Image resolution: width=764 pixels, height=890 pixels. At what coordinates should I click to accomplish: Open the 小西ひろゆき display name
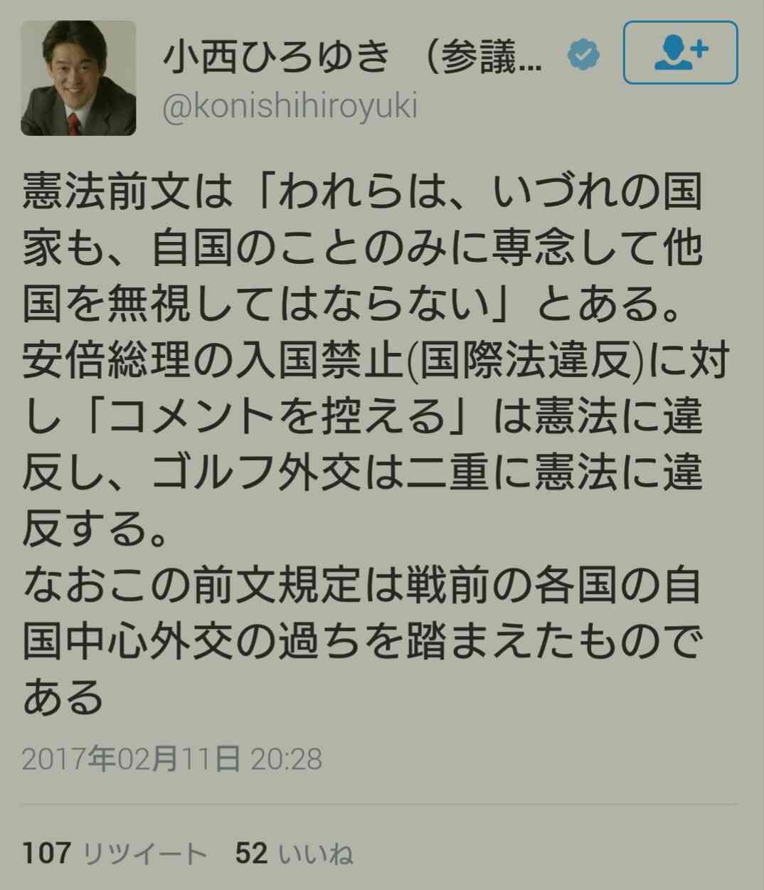click(x=277, y=55)
